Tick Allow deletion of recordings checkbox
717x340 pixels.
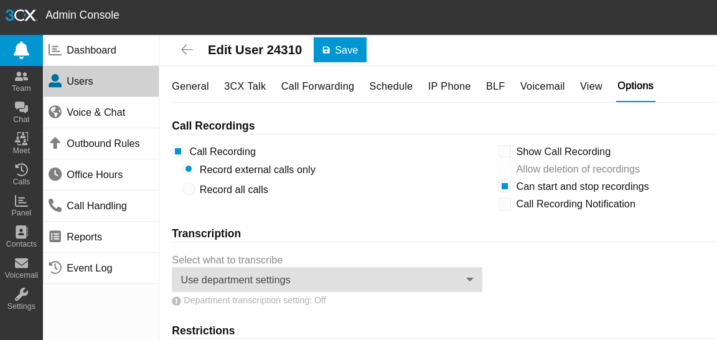pos(504,169)
